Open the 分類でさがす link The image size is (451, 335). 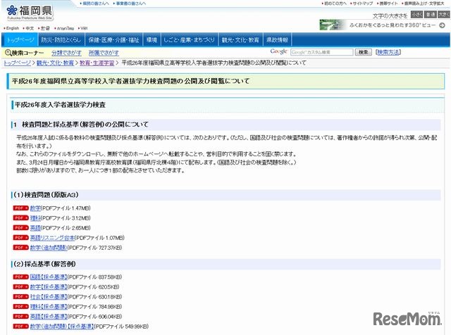coord(66,53)
